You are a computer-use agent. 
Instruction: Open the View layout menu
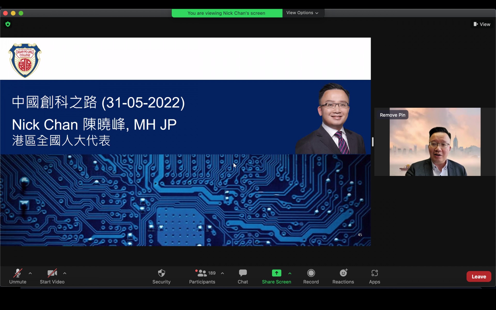pyautogui.click(x=482, y=24)
